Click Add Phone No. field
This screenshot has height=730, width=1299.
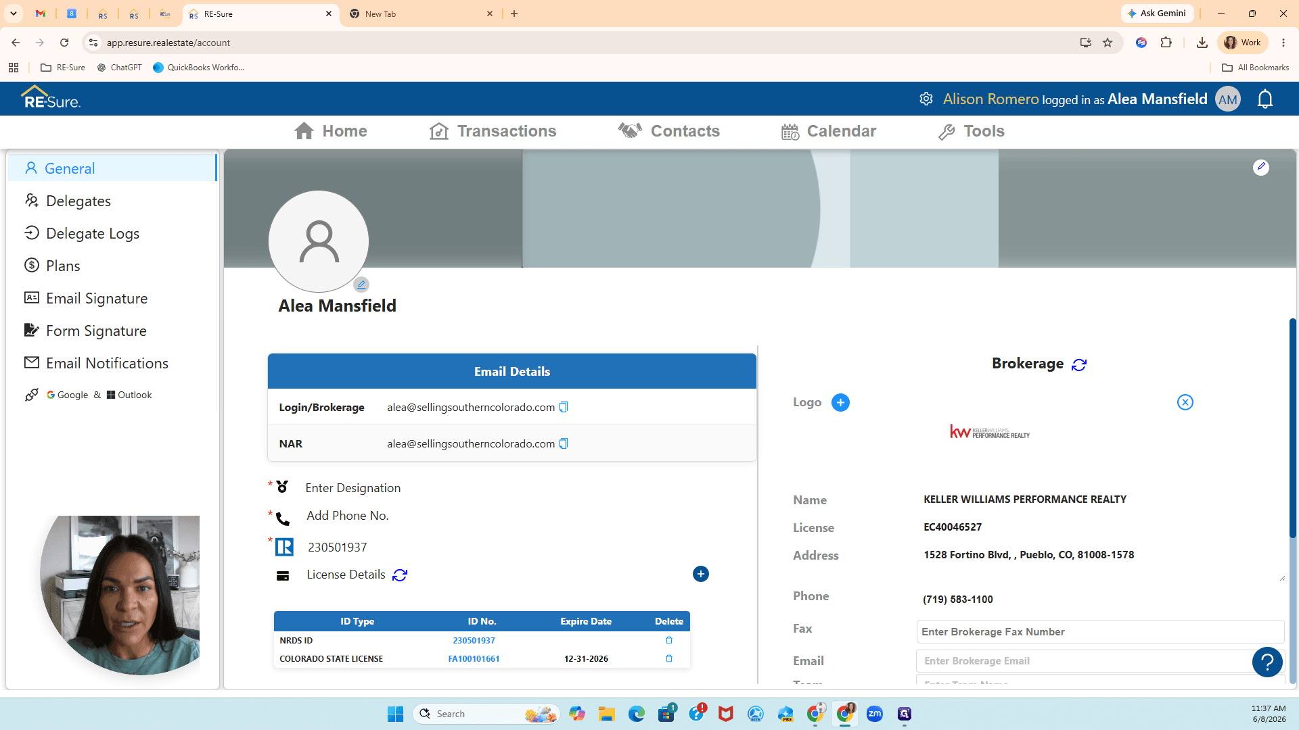coord(347,516)
